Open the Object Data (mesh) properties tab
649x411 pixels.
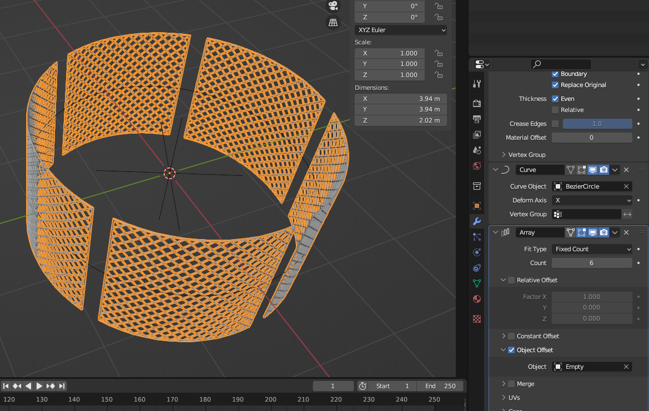(x=477, y=283)
